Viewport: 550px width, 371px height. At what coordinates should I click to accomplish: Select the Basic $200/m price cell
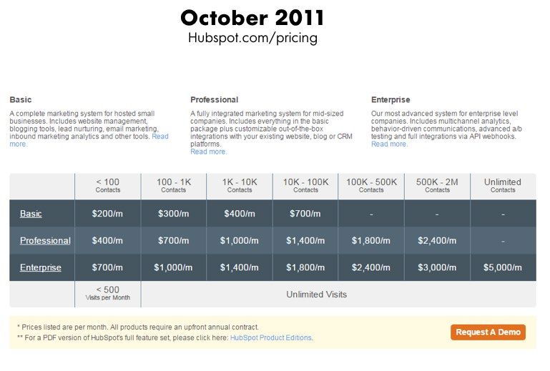(108, 214)
